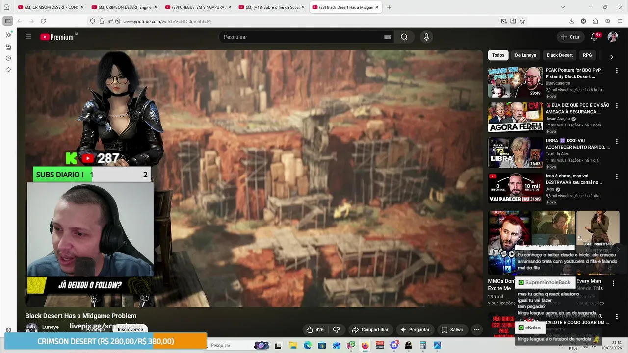628x353 pixels.
Task: Open the Luneye channel link
Action: [x=51, y=327]
